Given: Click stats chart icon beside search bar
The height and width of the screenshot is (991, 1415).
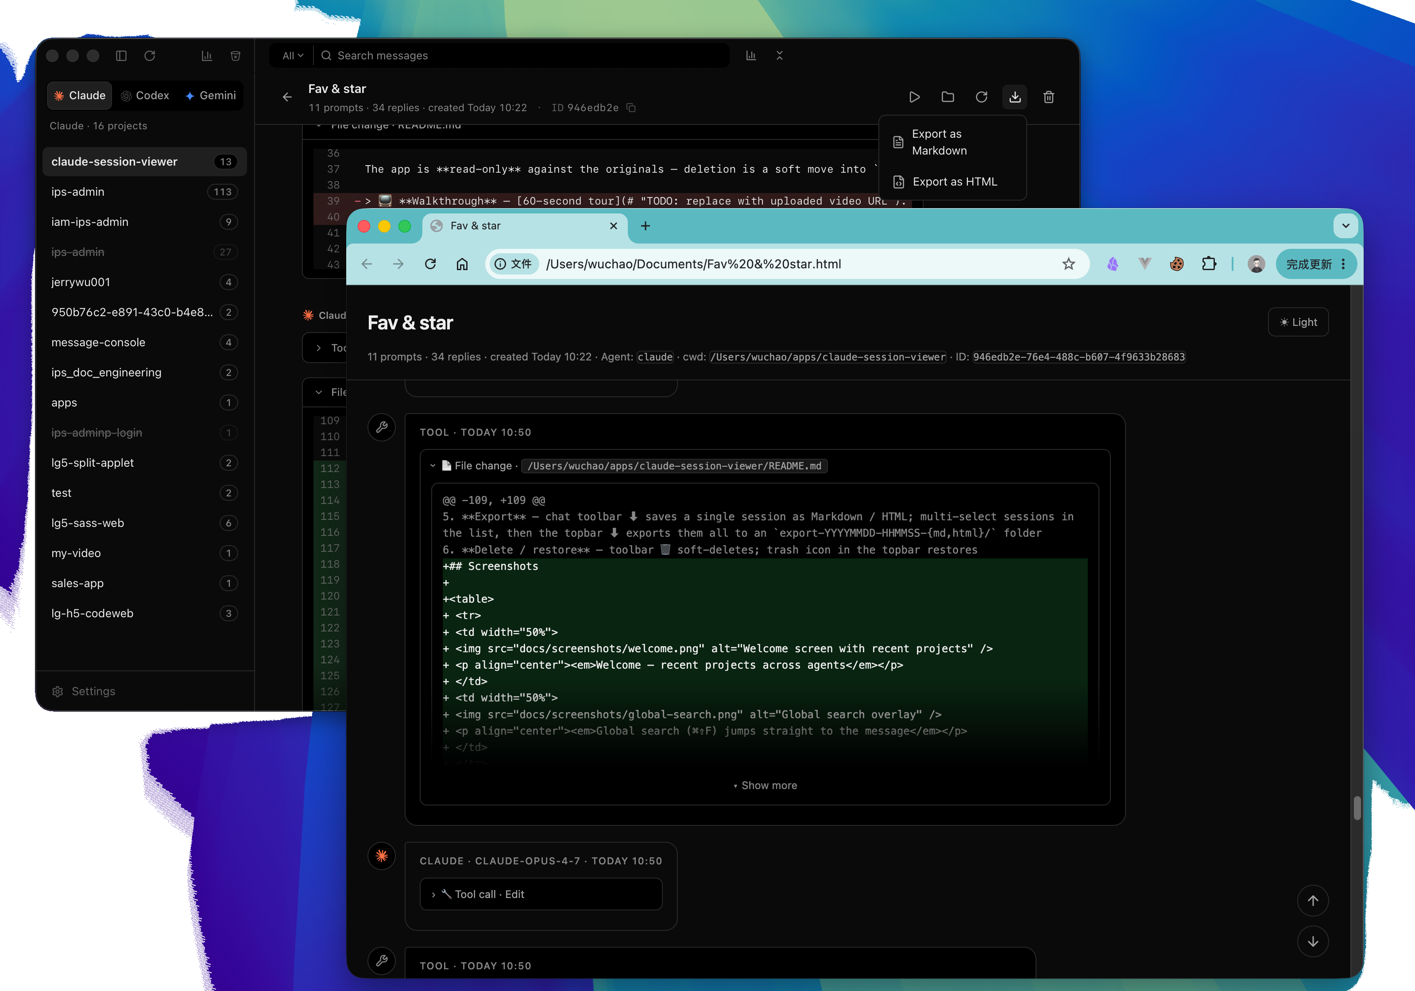Looking at the screenshot, I should [x=751, y=55].
